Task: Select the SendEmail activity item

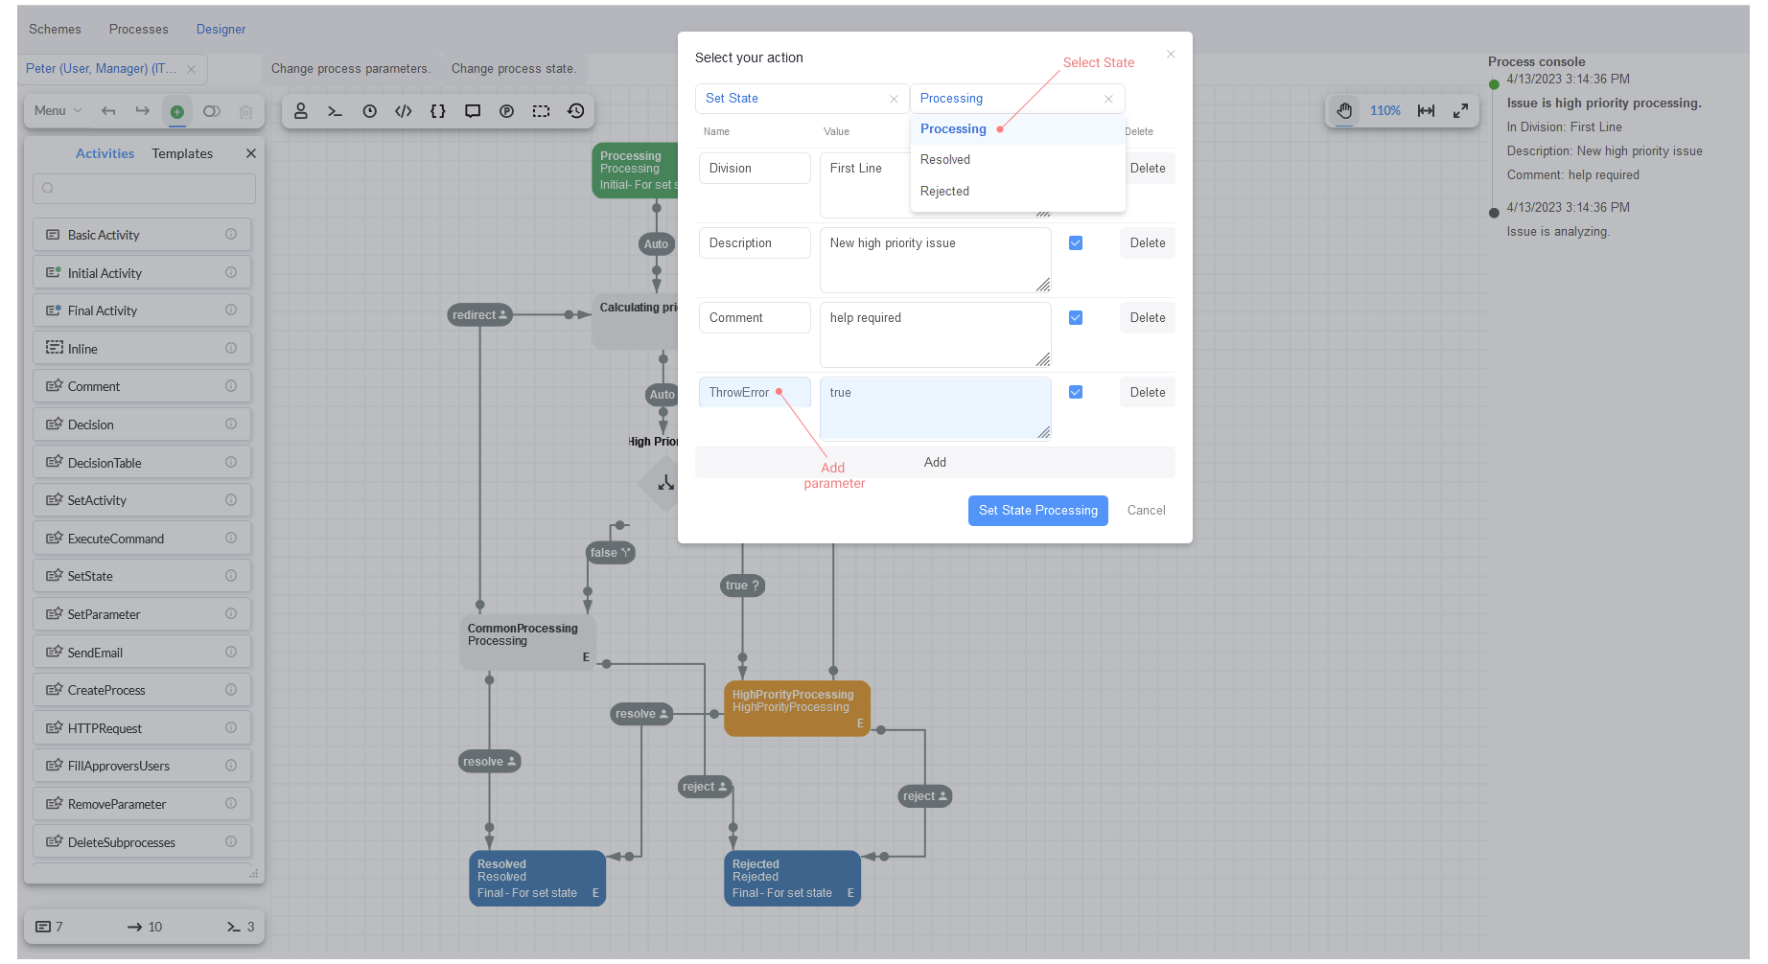Action: click(x=142, y=653)
